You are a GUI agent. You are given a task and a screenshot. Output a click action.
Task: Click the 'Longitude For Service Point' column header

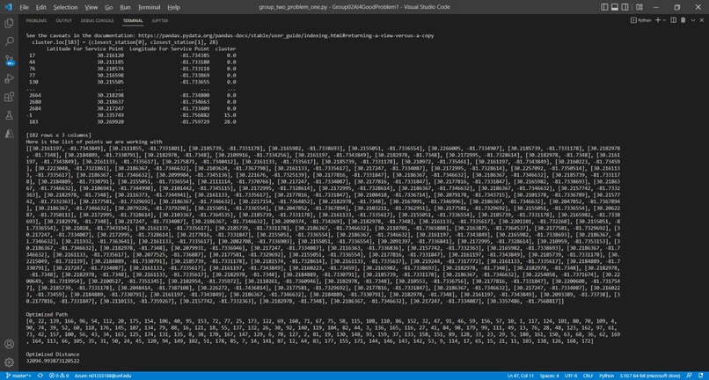tap(170, 48)
